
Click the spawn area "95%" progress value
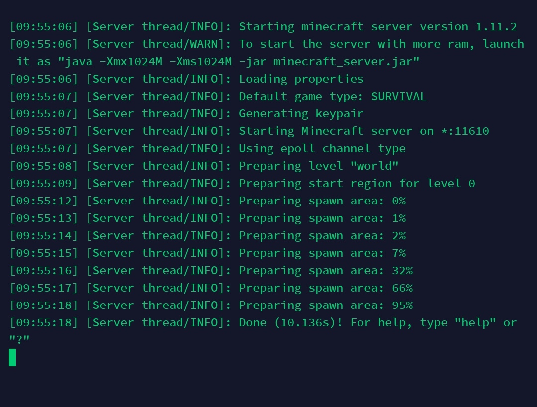(402, 305)
